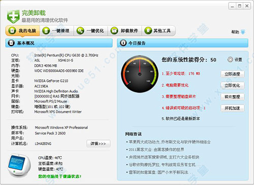Click the 立即清理 button
The height and width of the screenshot is (185, 254).
click(x=232, y=74)
